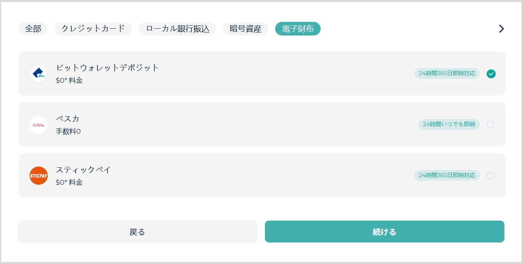Select the ビットウォレットデポジット radio button
523x264 pixels.
[491, 74]
